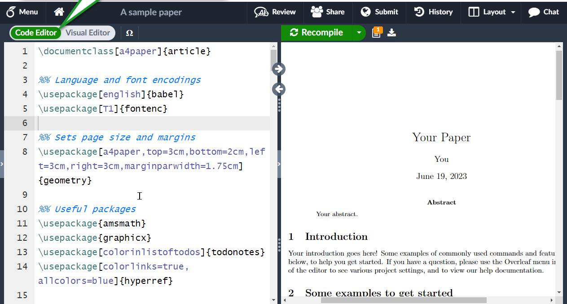Switch to Code Editor mode

[36, 33]
